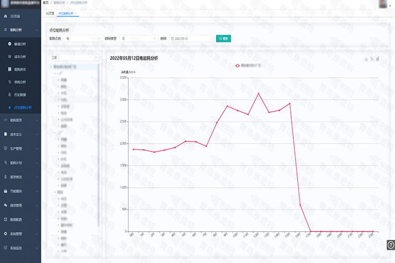395x263 pixels.
Task: Expand the 能耗计划 section chevron
Action: pyautogui.click(x=37, y=163)
